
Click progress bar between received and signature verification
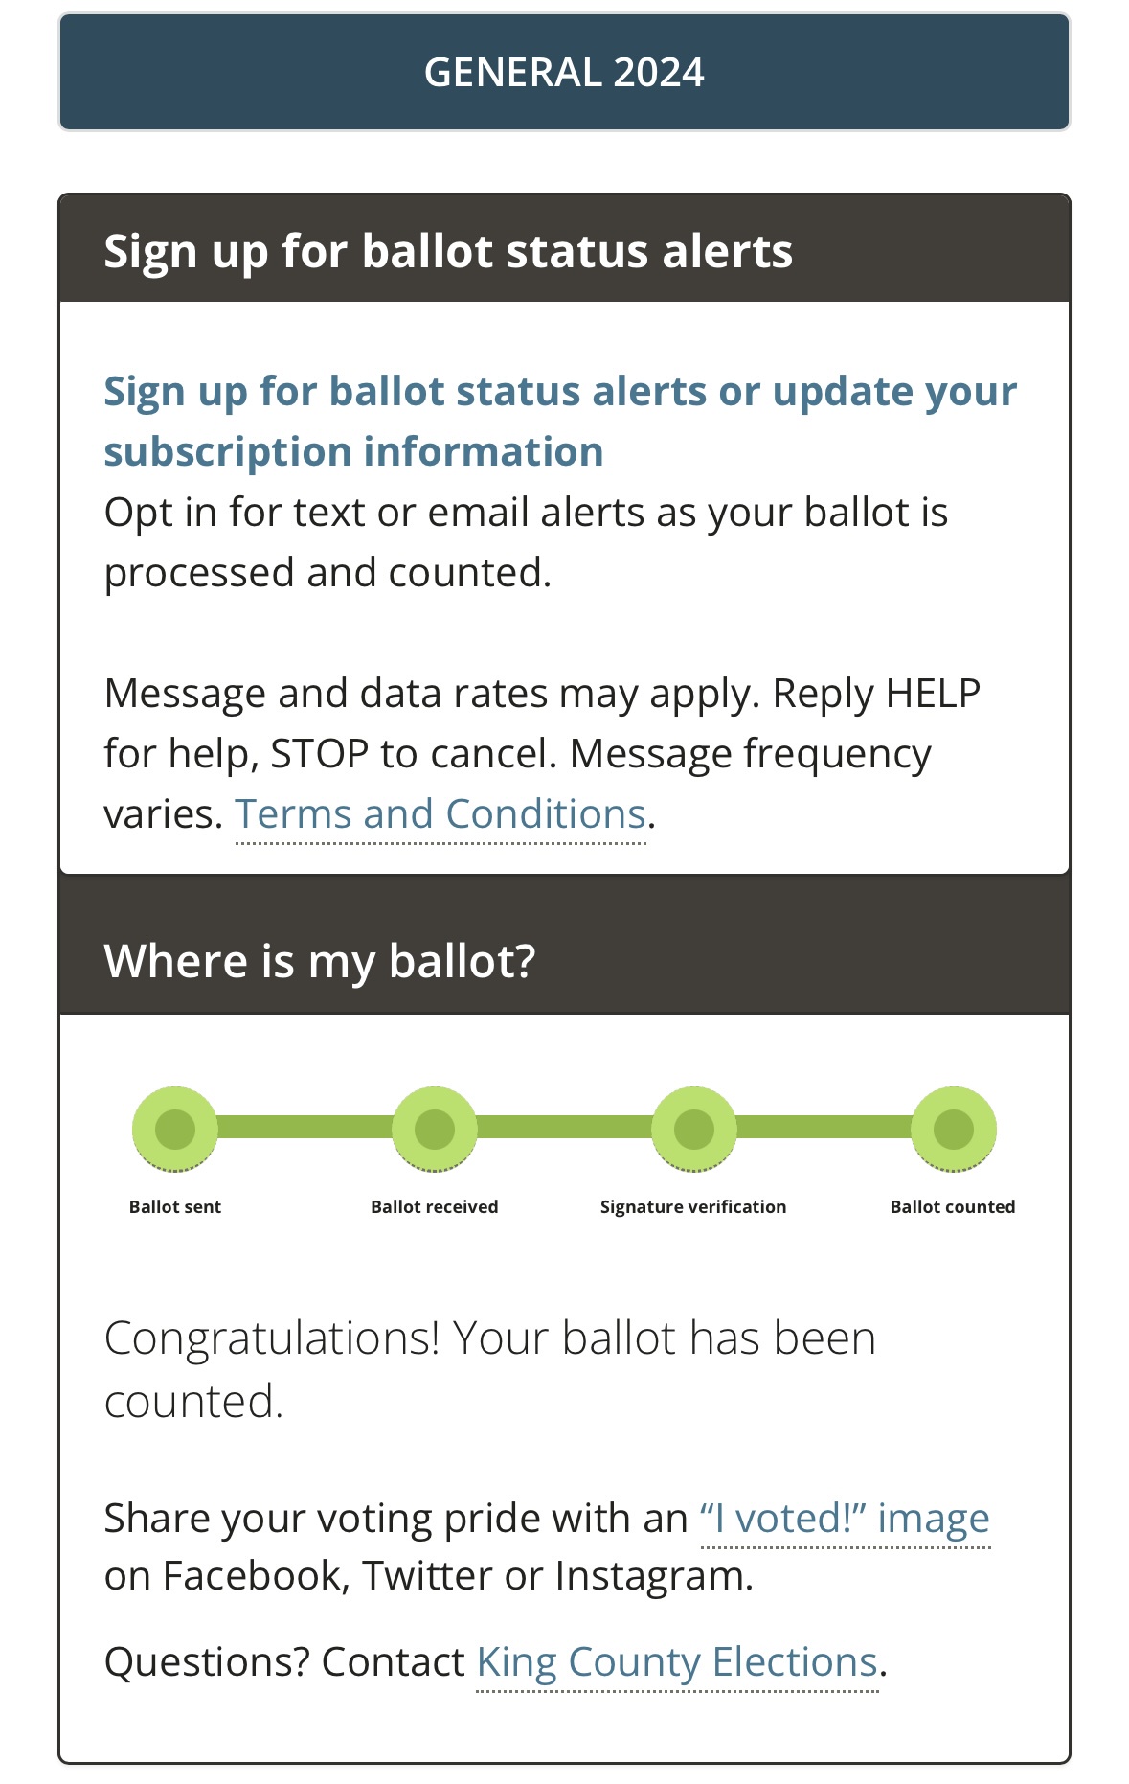click(564, 1127)
